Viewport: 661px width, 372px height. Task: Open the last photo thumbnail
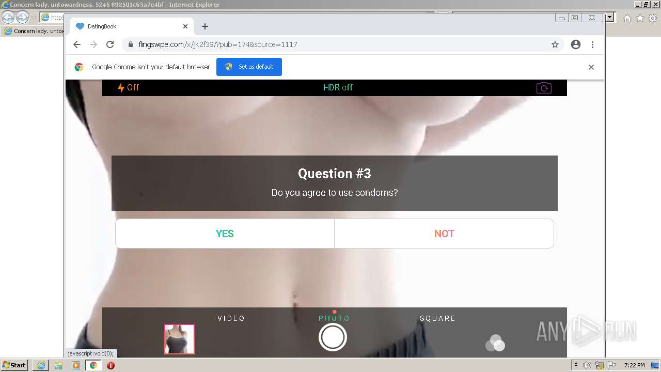point(179,339)
